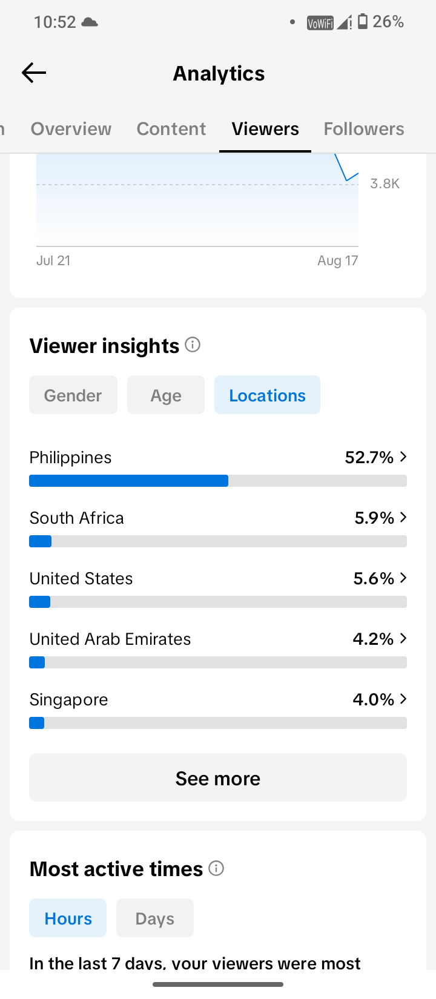
Task: Switch active times to Days
Action: coord(155,918)
